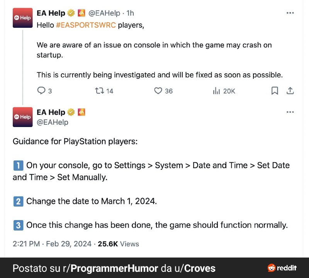Image resolution: width=309 pixels, height=278 pixels.
Task: Click the 25.6K Views count
Action: click(x=118, y=244)
